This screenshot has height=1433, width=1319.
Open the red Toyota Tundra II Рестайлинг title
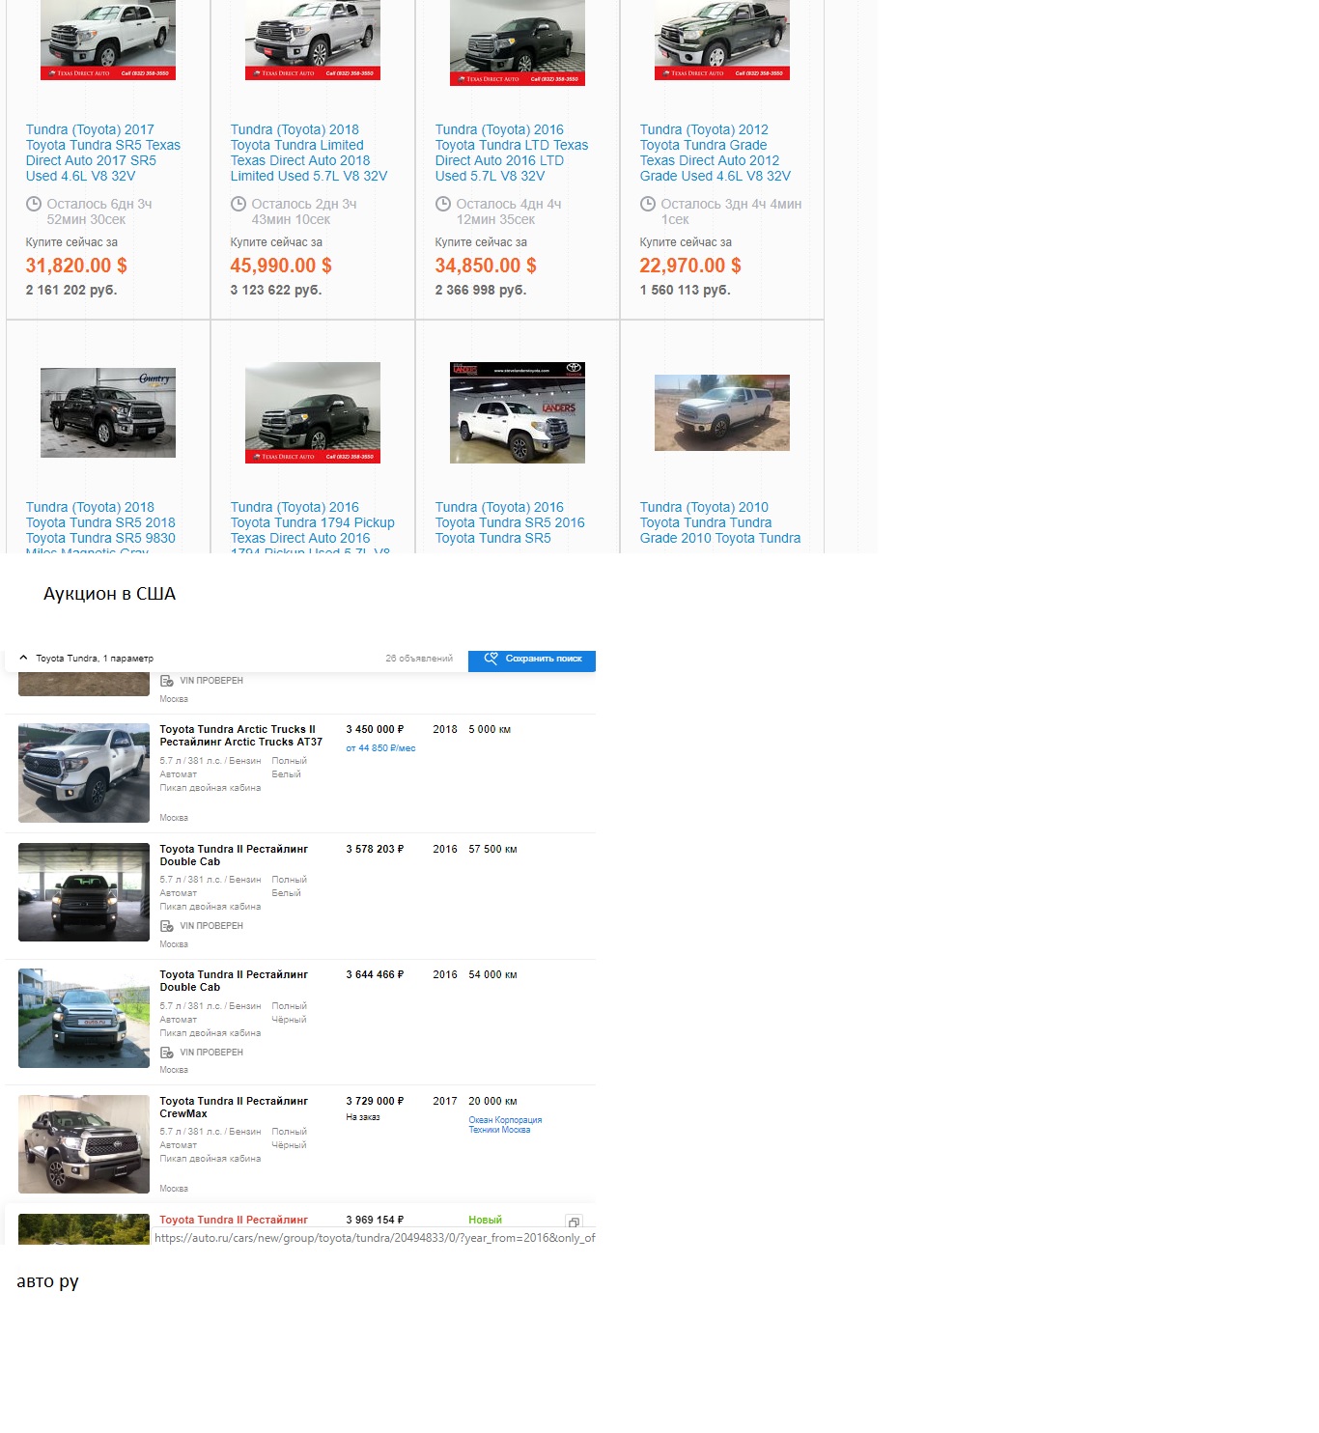[234, 1220]
